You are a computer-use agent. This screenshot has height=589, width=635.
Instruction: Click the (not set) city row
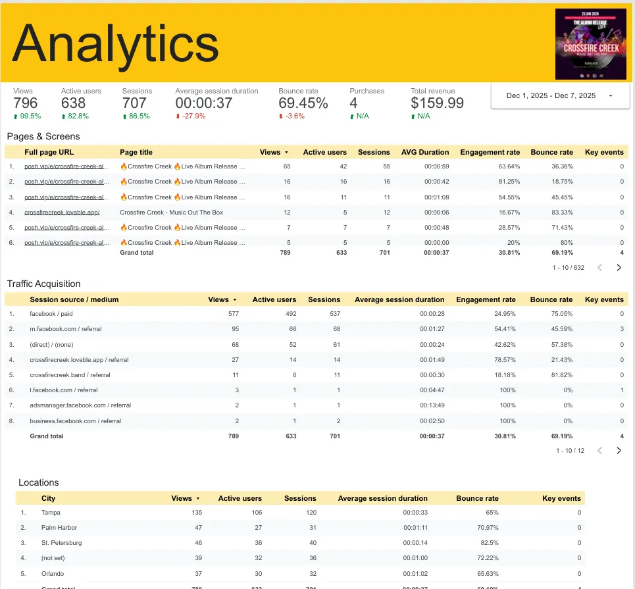[301, 558]
